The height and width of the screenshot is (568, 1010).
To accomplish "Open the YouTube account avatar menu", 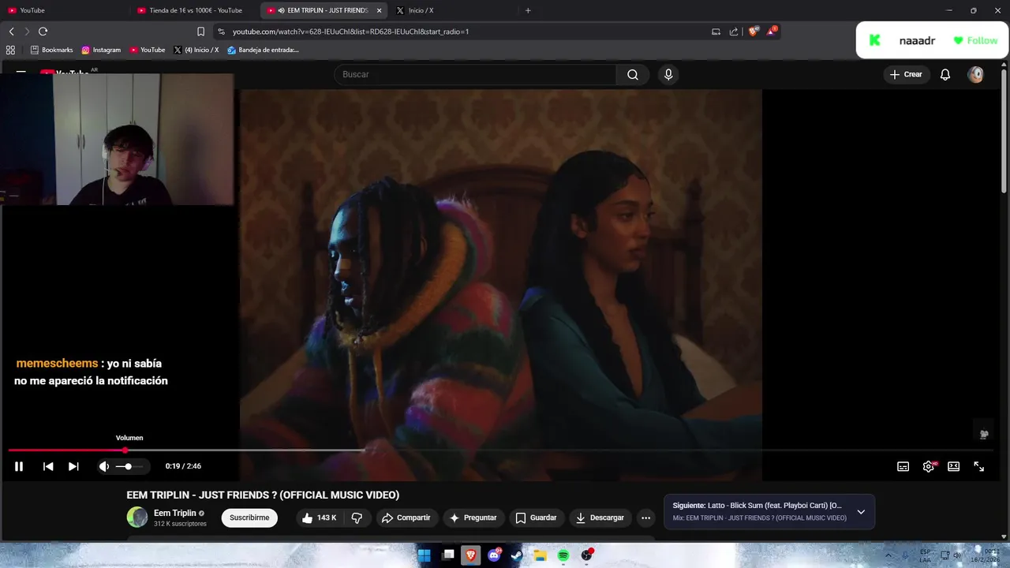I will (x=976, y=74).
